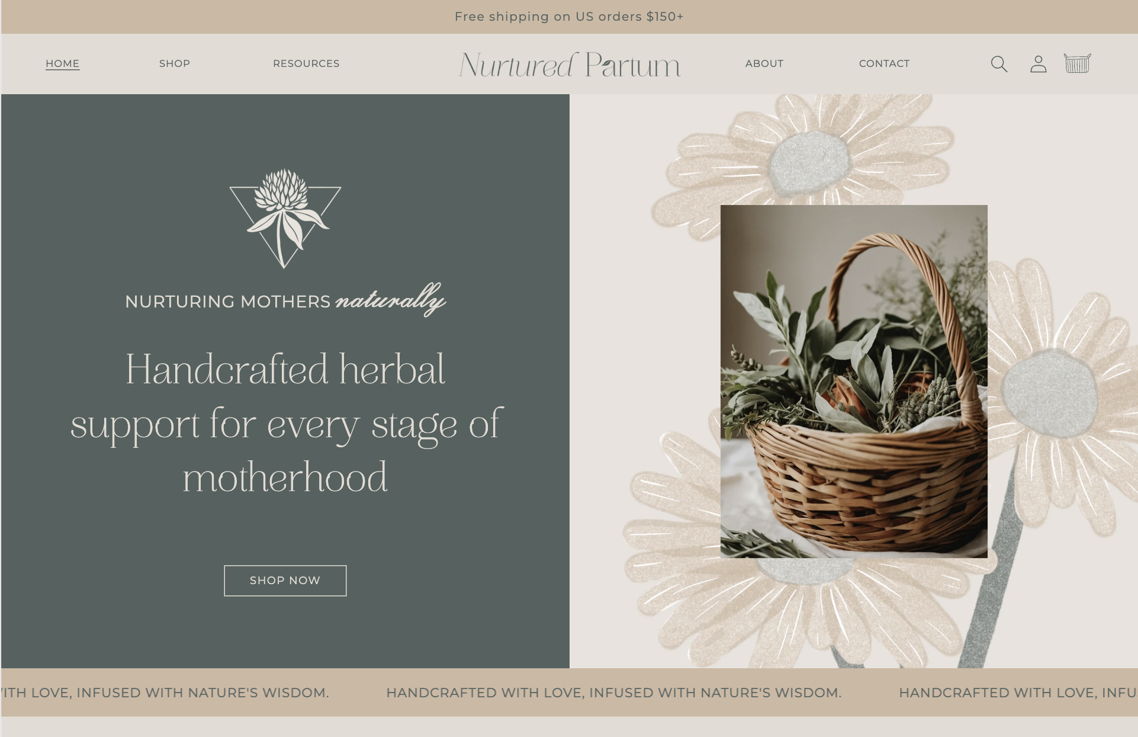Click the Nurturing Mothers naturally tagline
Image resolution: width=1138 pixels, height=737 pixels.
(285, 300)
